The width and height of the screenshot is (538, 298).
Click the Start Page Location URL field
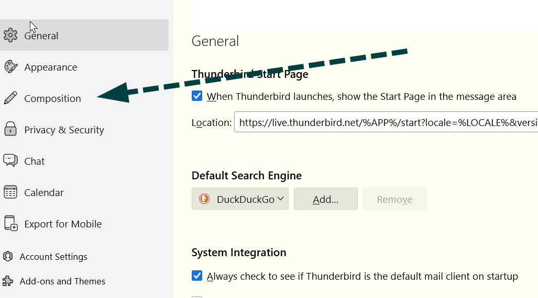(x=386, y=123)
